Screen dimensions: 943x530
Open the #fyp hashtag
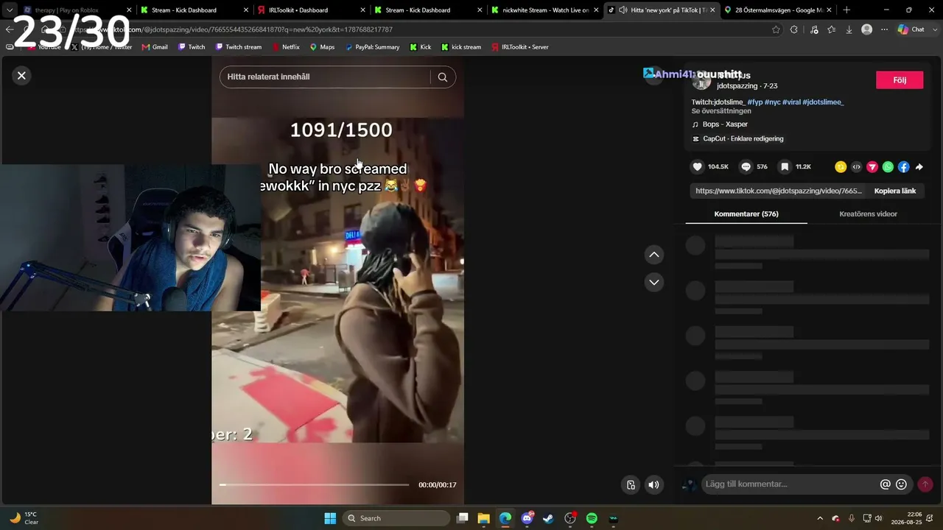pyautogui.click(x=755, y=102)
